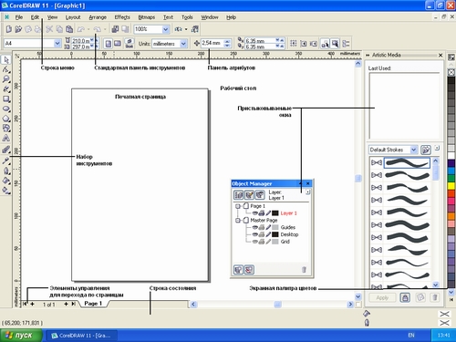Expand the Default Strokes dropdown
456x342 pixels.
[x=413, y=150]
